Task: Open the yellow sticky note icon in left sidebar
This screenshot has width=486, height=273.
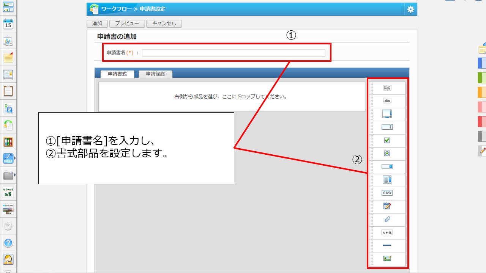Action: (x=8, y=58)
